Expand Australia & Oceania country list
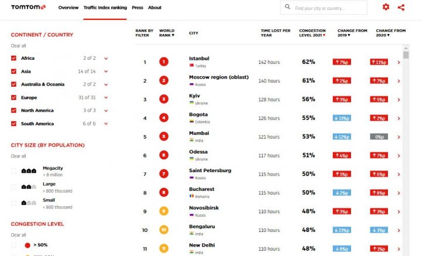The height and width of the screenshot is (256, 422). coord(106,84)
